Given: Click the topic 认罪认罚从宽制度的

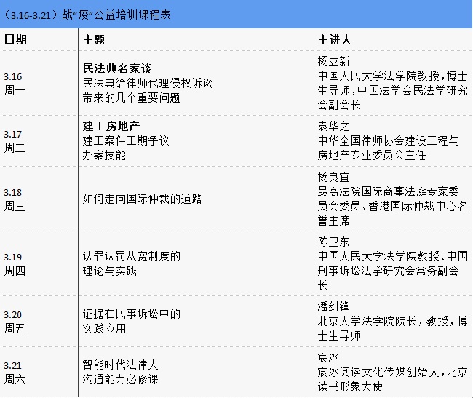Looking at the screenshot, I should [x=132, y=256].
